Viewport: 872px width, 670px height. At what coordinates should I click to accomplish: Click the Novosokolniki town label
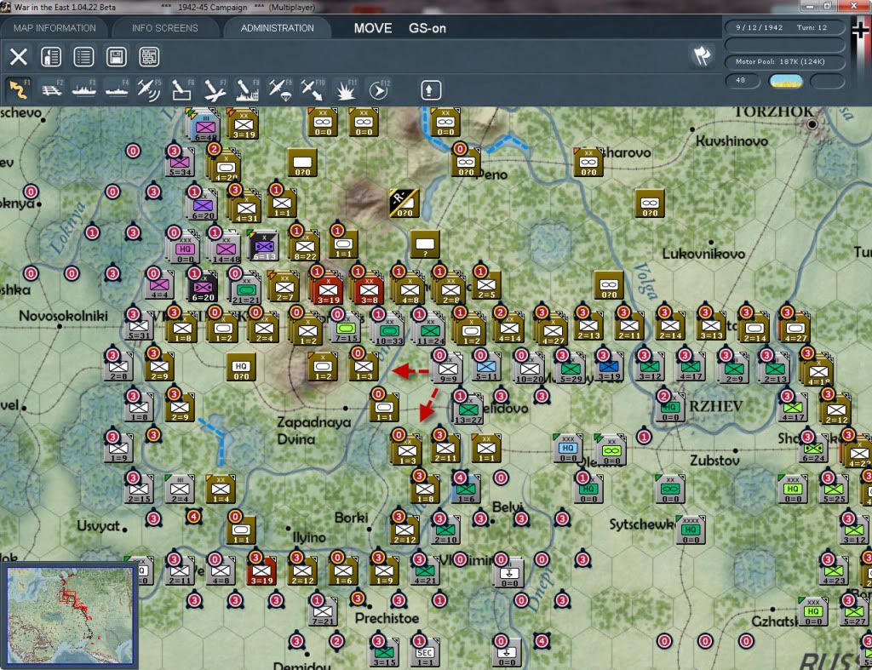63,316
